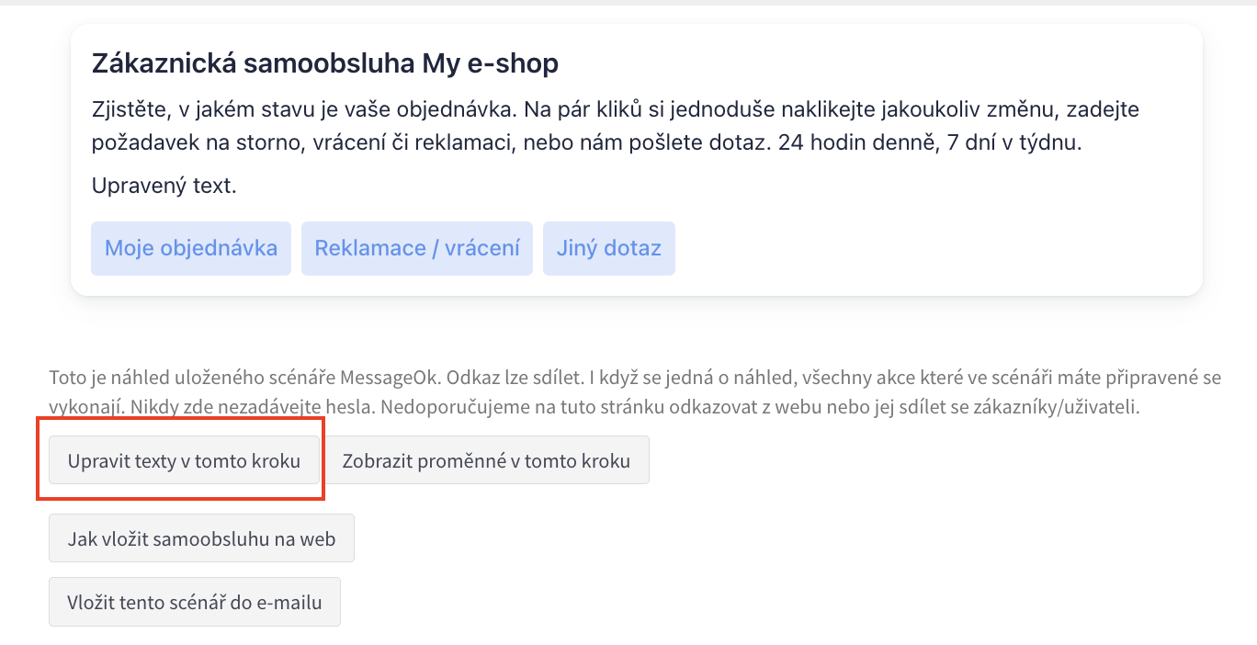Click the Upravený text. line
Screen dimensions: 1257x645
164,186
